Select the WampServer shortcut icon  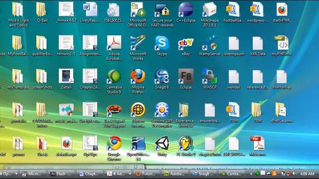click(210, 43)
